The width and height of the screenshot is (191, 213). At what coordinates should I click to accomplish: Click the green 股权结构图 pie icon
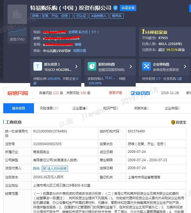coord(92,66)
